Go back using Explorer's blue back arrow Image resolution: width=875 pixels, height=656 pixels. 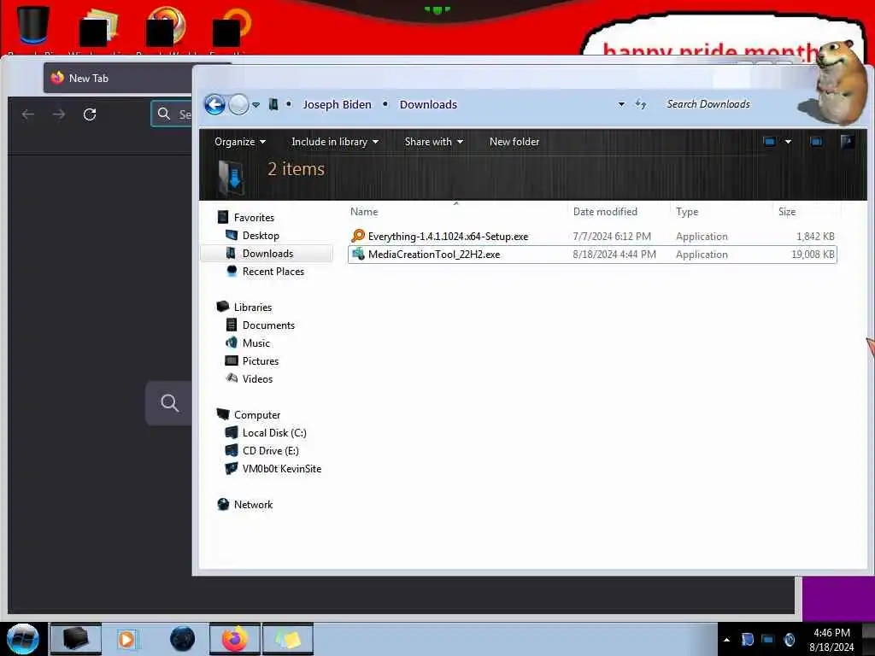point(214,104)
